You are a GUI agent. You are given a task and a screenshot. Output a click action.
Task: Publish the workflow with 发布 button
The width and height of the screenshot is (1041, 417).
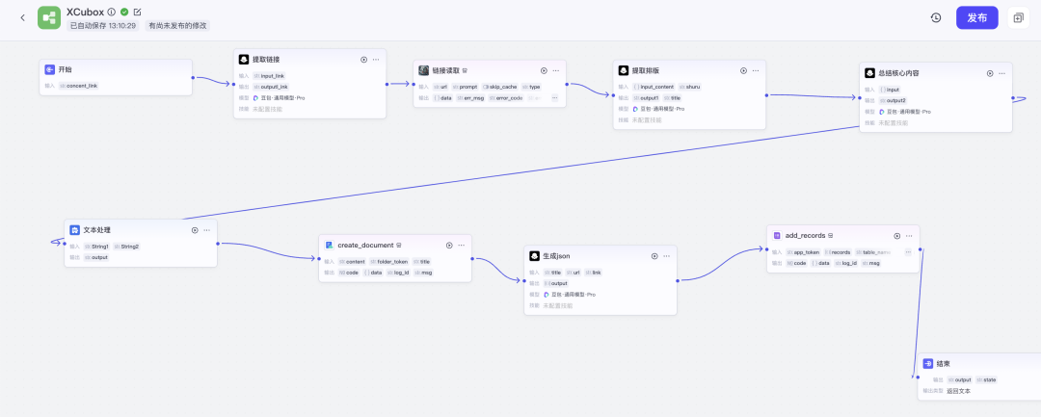(977, 18)
